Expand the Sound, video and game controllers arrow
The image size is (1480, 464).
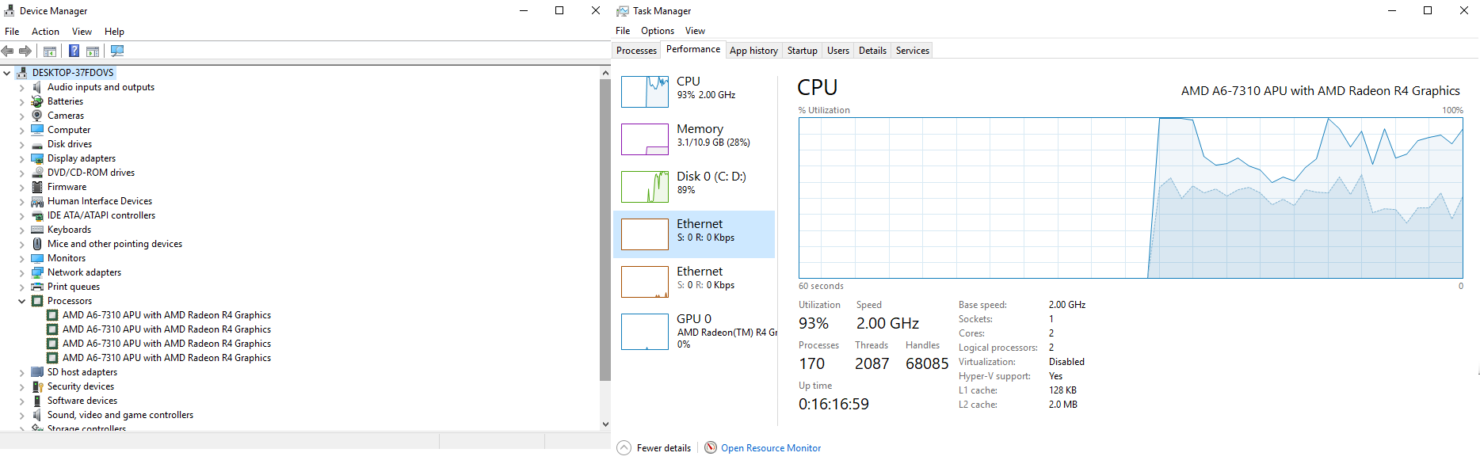tap(21, 415)
